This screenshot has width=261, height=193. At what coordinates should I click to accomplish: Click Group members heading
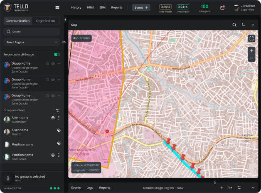[x=14, y=110]
